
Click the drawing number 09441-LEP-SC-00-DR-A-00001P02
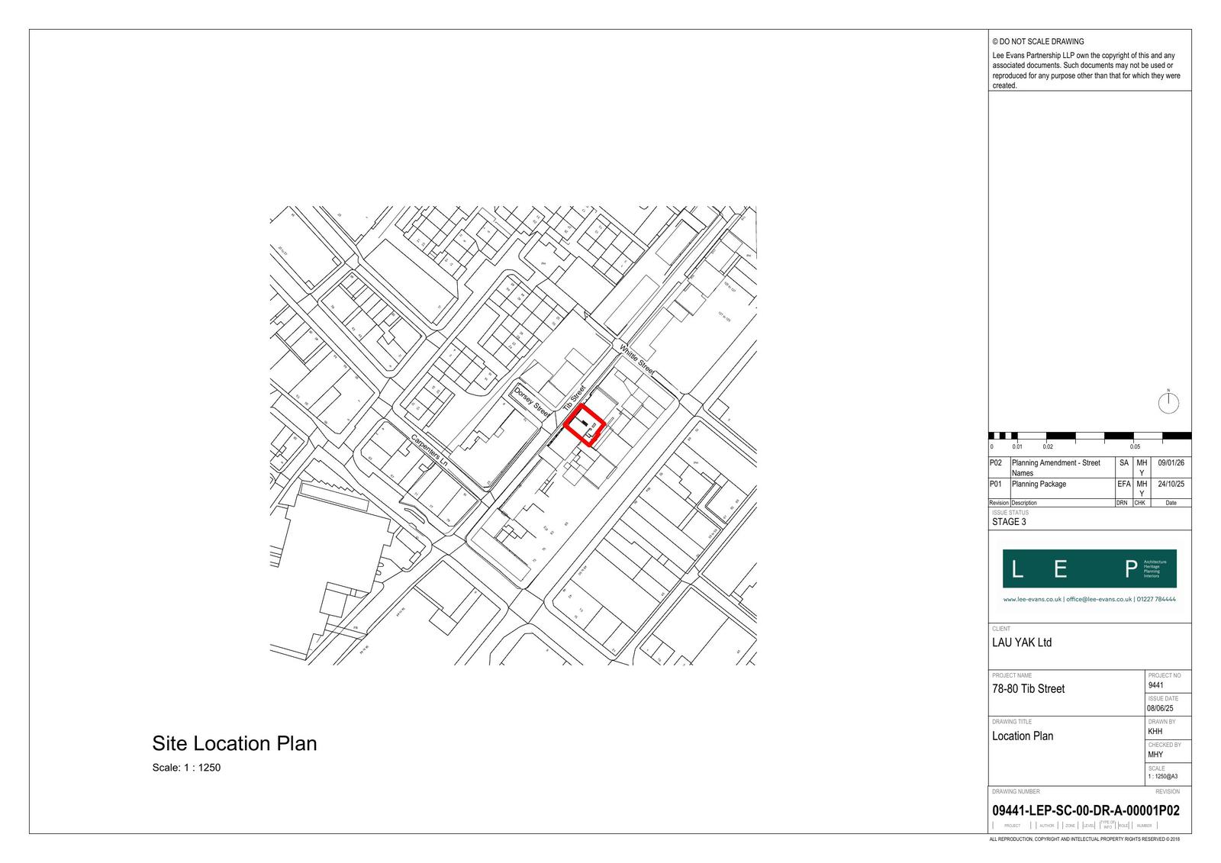(x=1085, y=810)
